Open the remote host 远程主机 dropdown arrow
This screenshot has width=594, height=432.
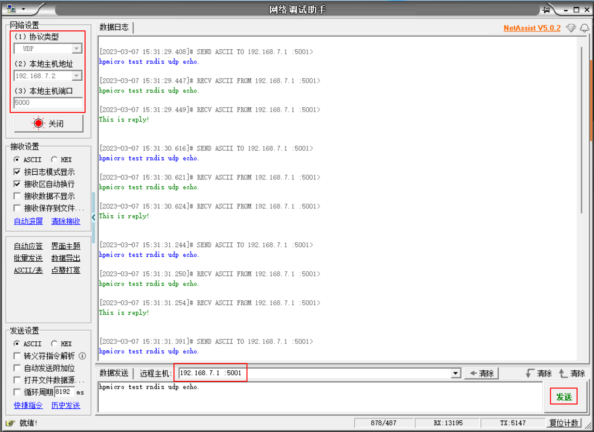tap(455, 373)
